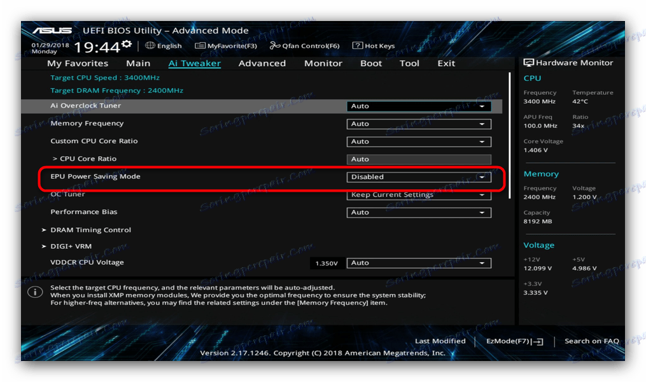646x382 pixels.
Task: Click memory frequency value 2400 MHz
Action: (x=539, y=197)
